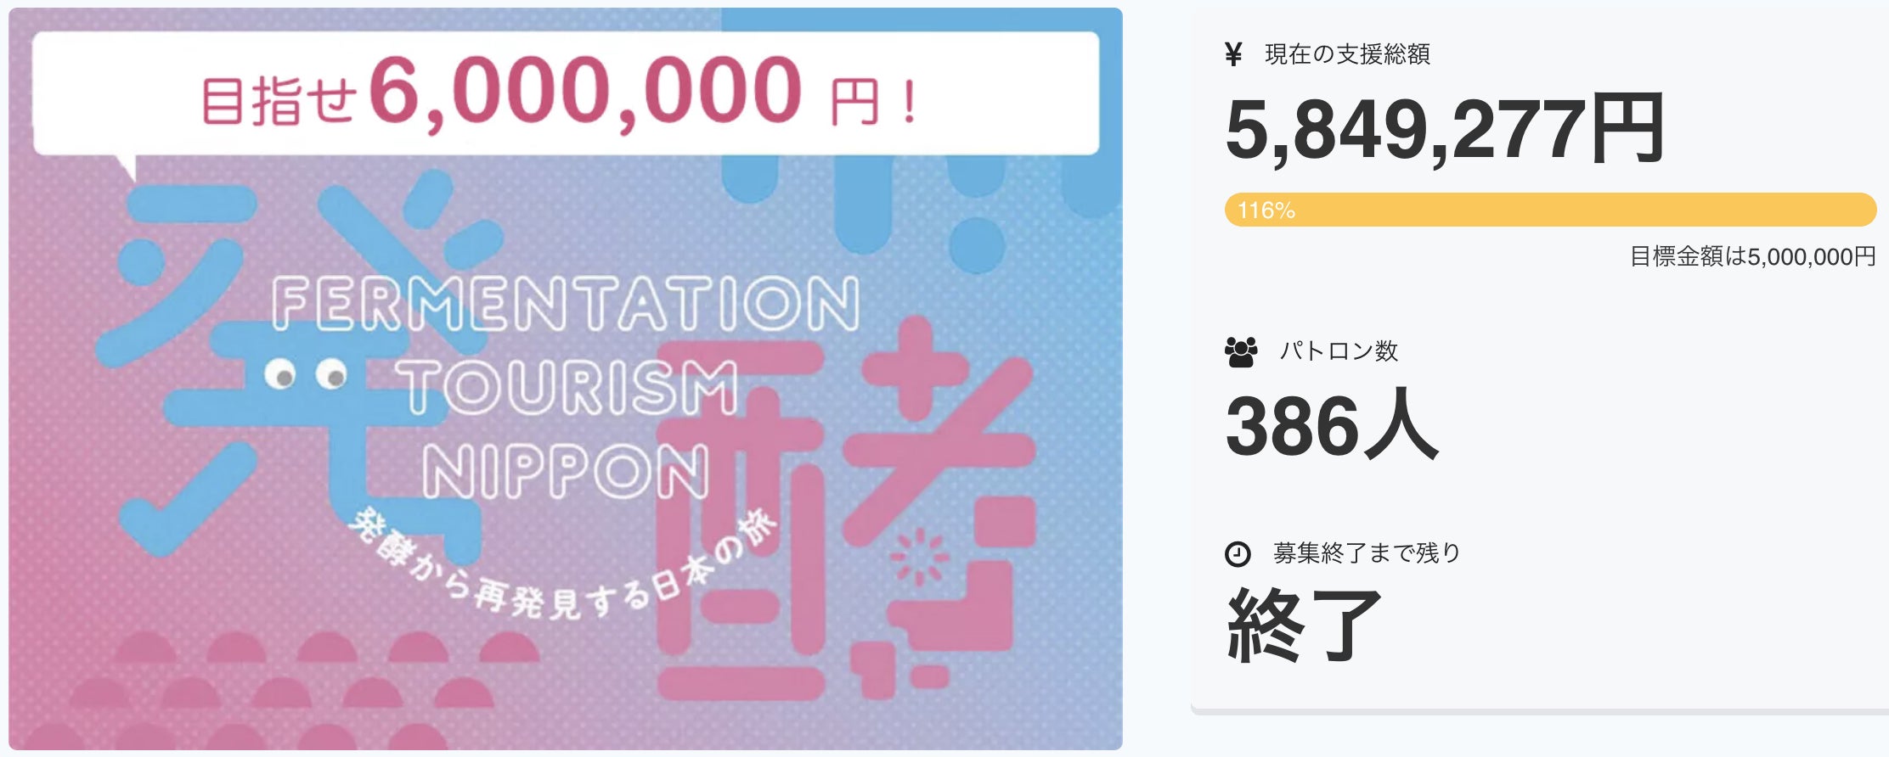Click the yen currency icon
This screenshot has width=1889, height=757.
[1233, 54]
